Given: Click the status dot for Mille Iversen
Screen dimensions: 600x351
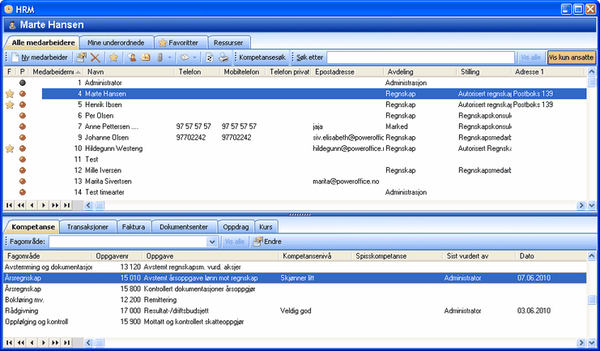Looking at the screenshot, I should pyautogui.click(x=23, y=170).
